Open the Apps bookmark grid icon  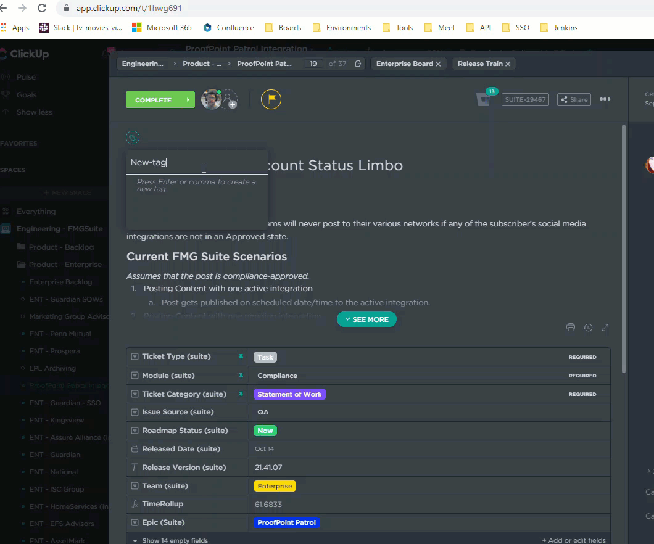coord(4,28)
